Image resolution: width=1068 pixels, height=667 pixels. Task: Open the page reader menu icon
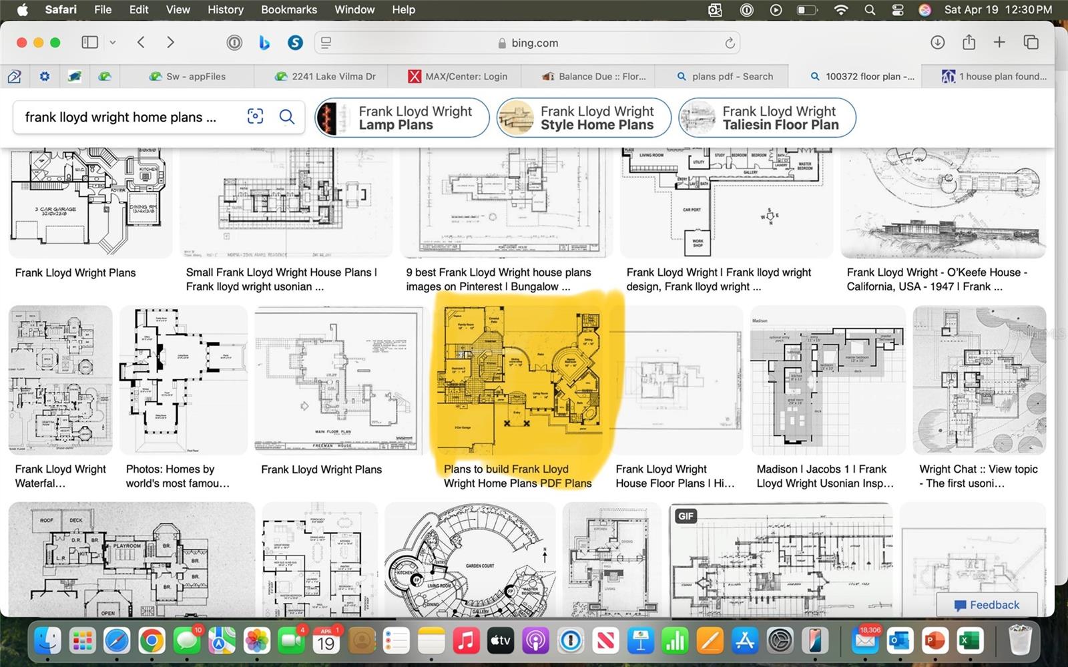(x=326, y=43)
